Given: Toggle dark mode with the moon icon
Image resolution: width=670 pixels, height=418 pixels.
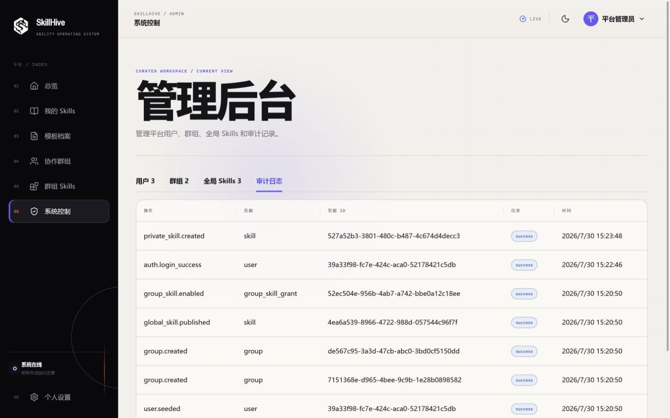Looking at the screenshot, I should click(566, 19).
